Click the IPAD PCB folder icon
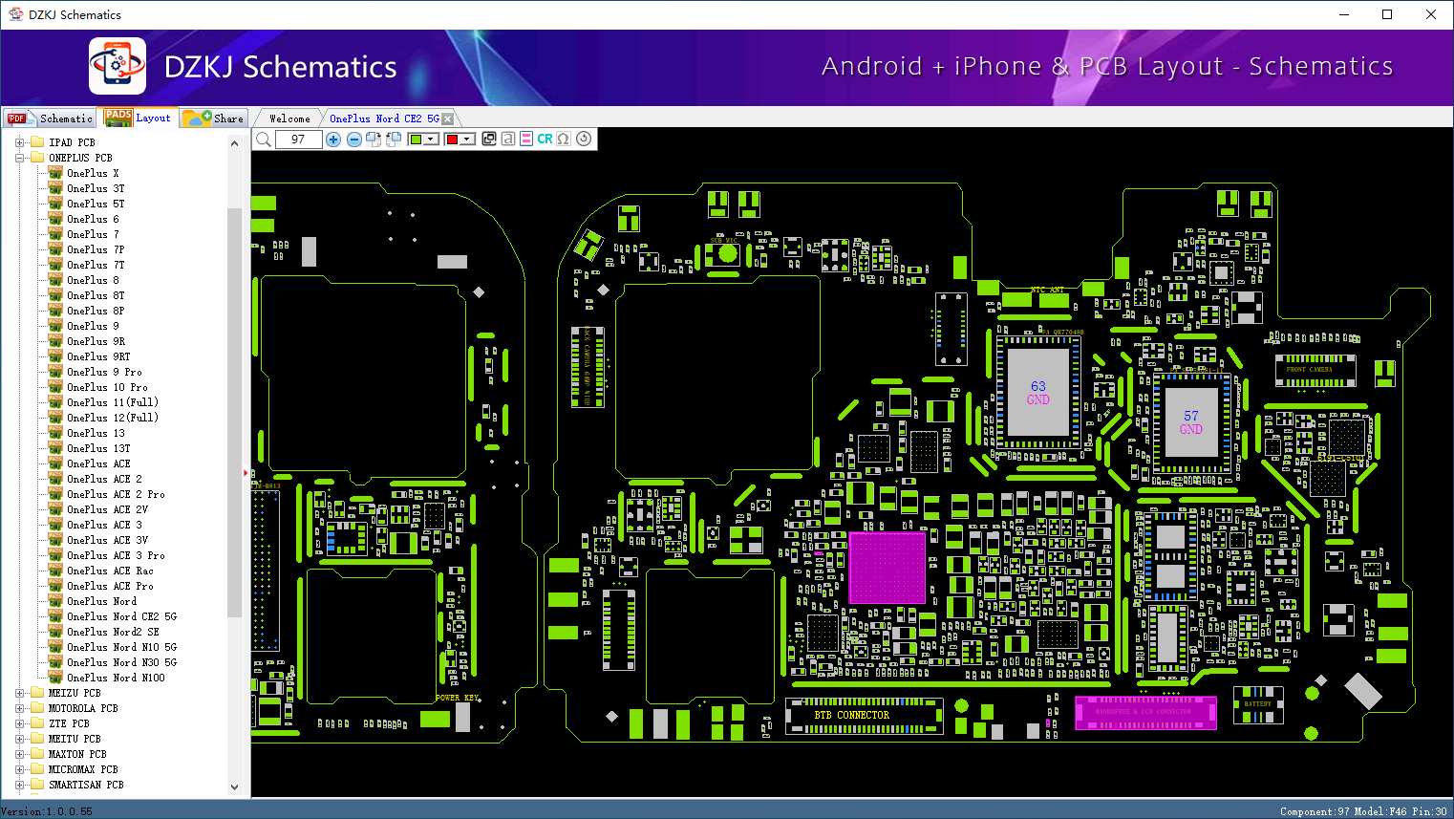This screenshot has height=819, width=1454. (x=37, y=142)
